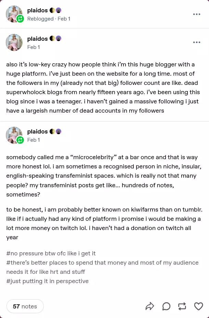Viewport: 209px width, 318px height.
Task: Open replies with the speech bubble icon
Action: (x=166, y=306)
